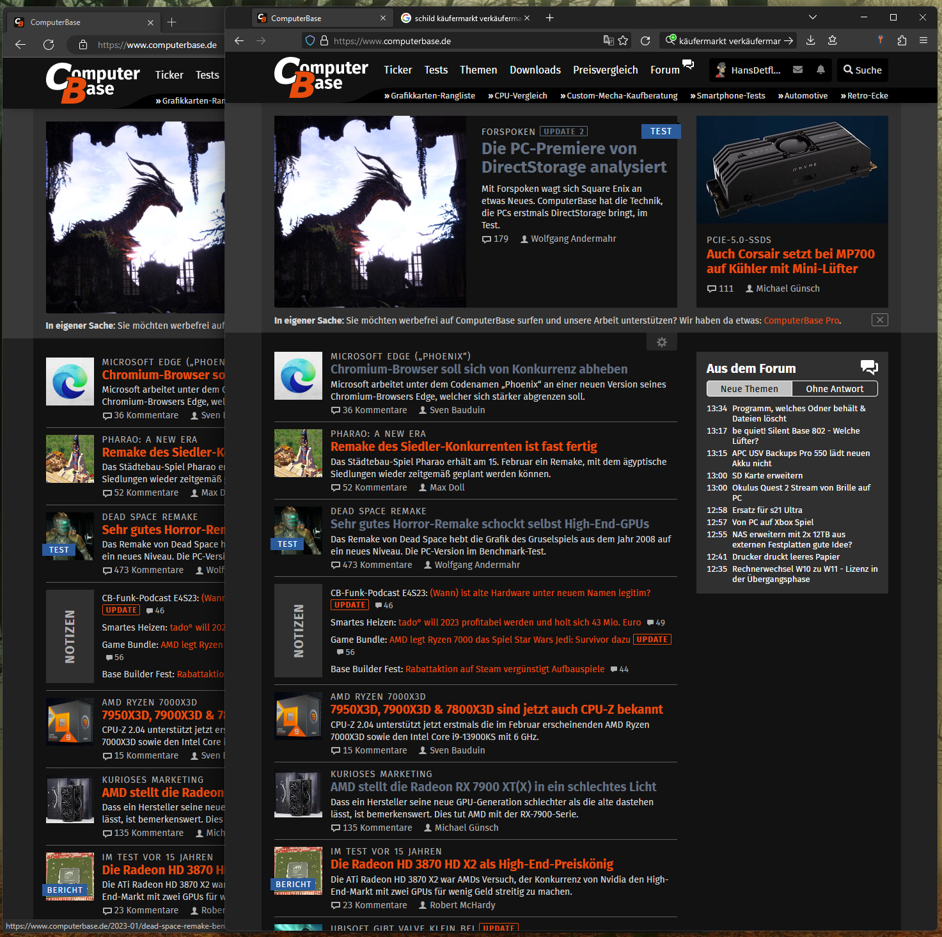
Task: Open the Firefox hamburger application menu
Action: point(923,40)
